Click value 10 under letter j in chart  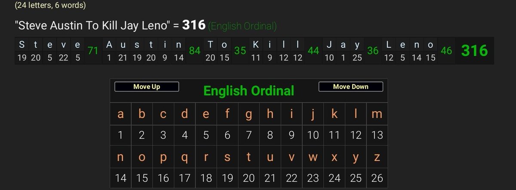[x=313, y=135]
